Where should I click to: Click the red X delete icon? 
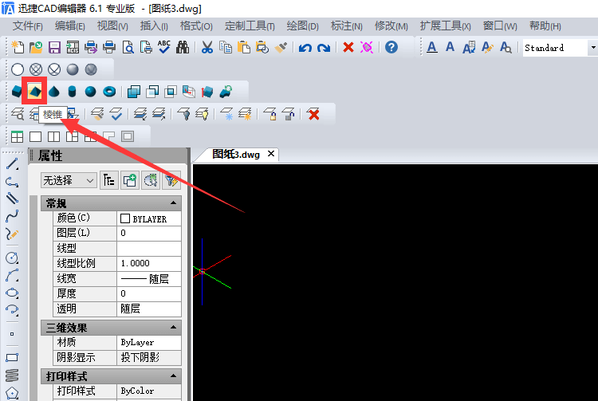tap(348, 48)
